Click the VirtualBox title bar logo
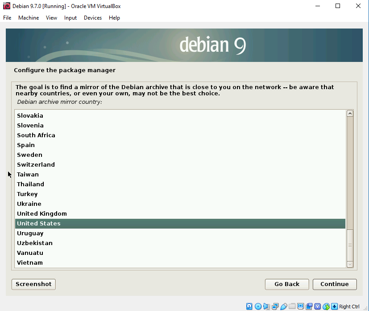 (7, 6)
